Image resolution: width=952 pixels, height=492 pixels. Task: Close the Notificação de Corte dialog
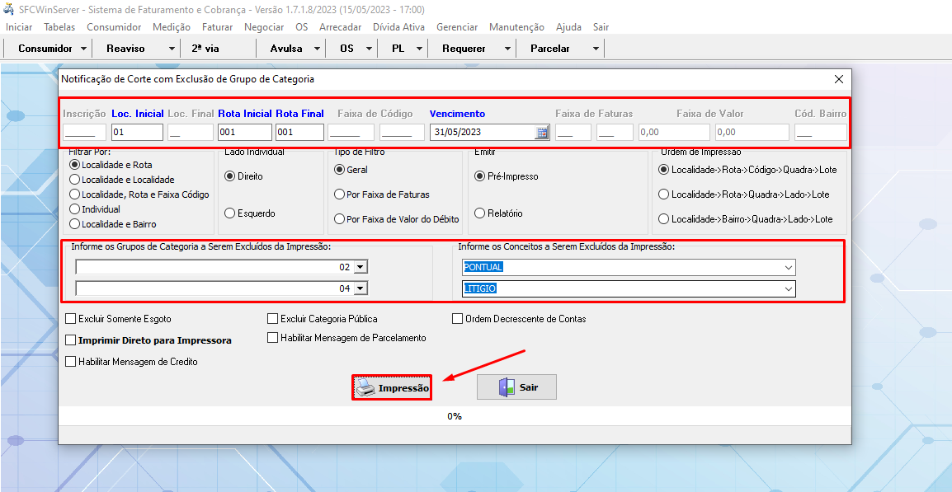tap(839, 79)
